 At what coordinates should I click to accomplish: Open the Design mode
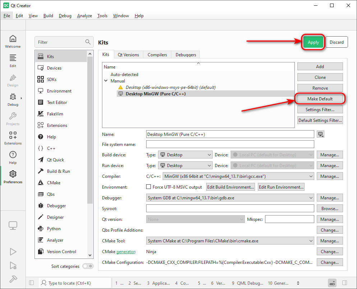click(x=13, y=80)
